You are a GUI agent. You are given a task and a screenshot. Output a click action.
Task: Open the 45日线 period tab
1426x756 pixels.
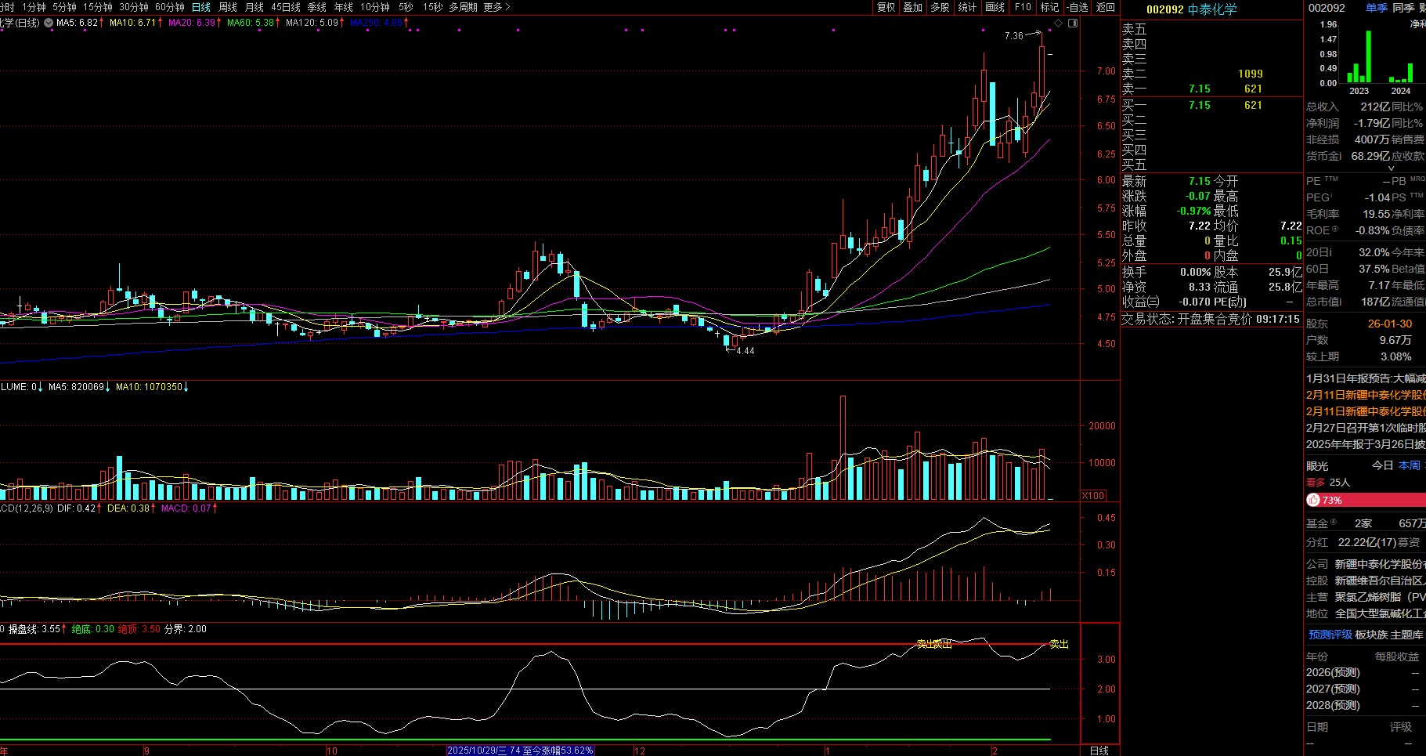[x=286, y=7]
